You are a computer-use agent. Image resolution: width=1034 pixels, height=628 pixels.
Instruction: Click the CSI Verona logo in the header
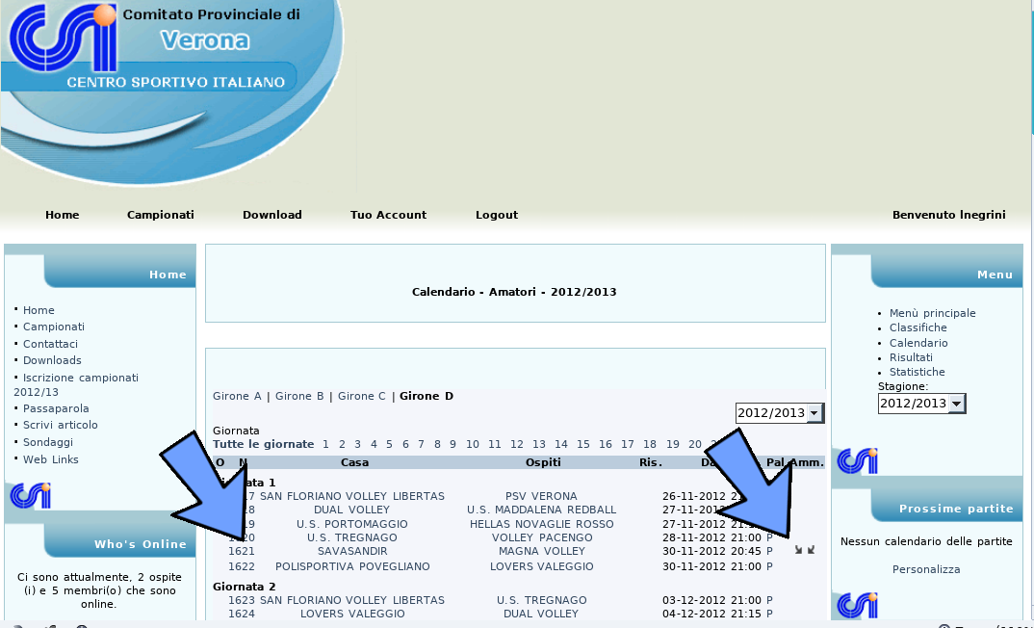tap(64, 39)
